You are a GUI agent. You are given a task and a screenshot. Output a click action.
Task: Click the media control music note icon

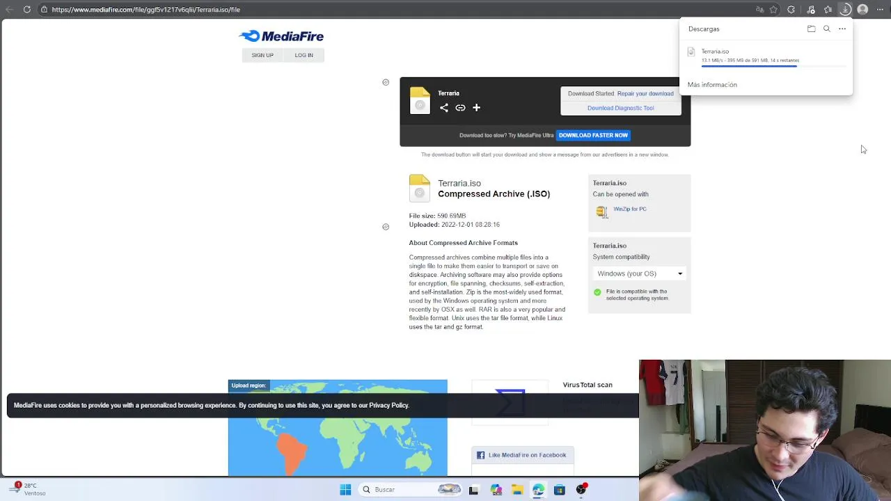pyautogui.click(x=811, y=9)
